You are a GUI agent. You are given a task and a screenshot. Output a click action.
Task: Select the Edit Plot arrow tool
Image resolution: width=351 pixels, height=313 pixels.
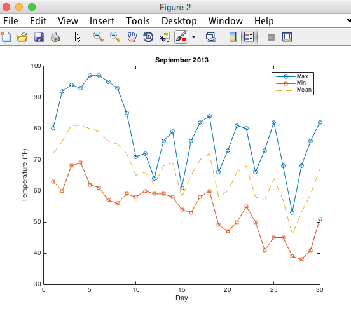tap(78, 37)
